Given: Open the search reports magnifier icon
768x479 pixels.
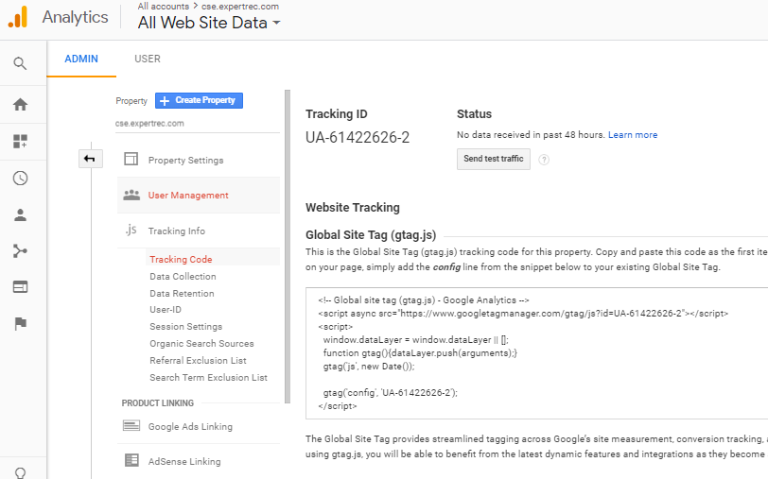Looking at the screenshot, I should coord(20,63).
